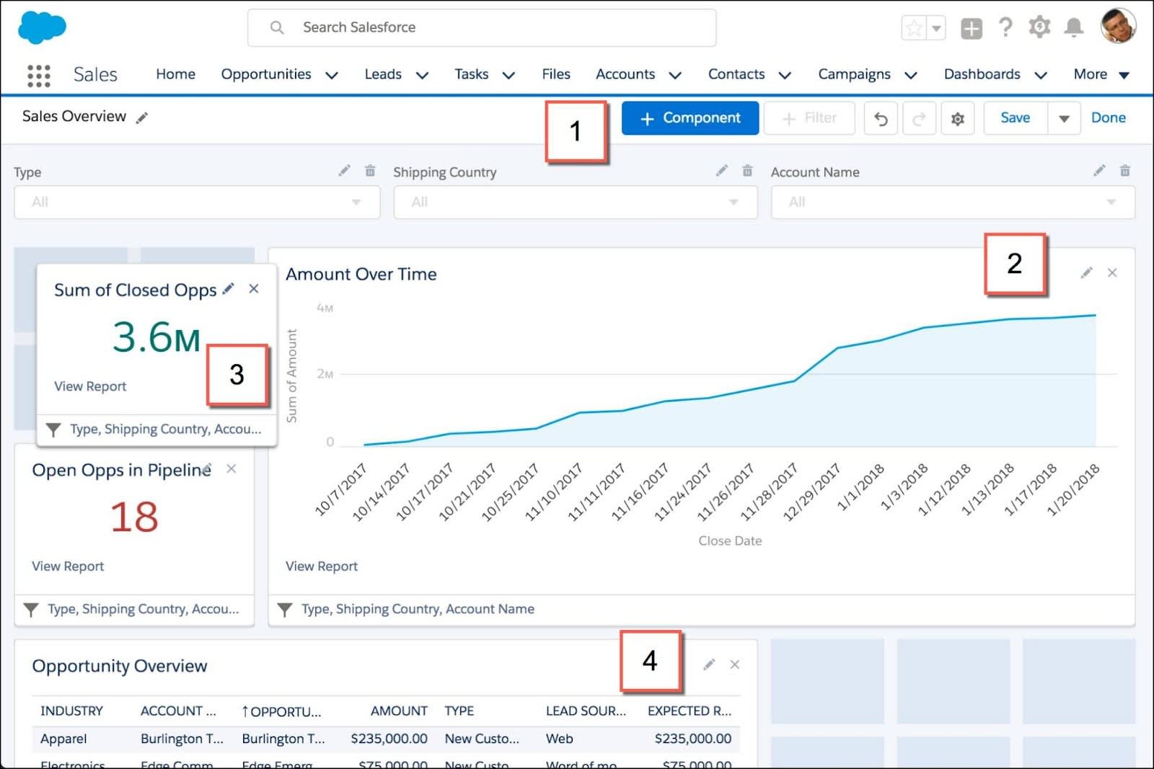Edit the Sales Overview dashboard name pencil

[x=142, y=117]
